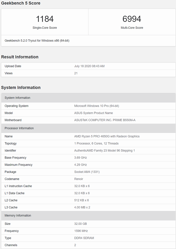Screen dimensions: 176x249
Task: Click the memory Type value DDR4 SDRAM
Action: coord(84,238)
